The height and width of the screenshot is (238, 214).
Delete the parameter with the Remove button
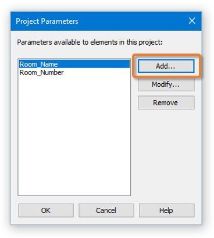[166, 102]
